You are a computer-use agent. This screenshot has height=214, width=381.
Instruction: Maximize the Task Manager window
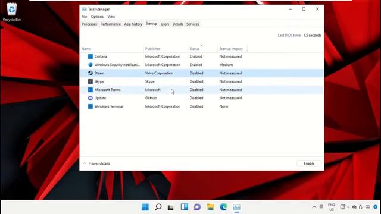304,10
